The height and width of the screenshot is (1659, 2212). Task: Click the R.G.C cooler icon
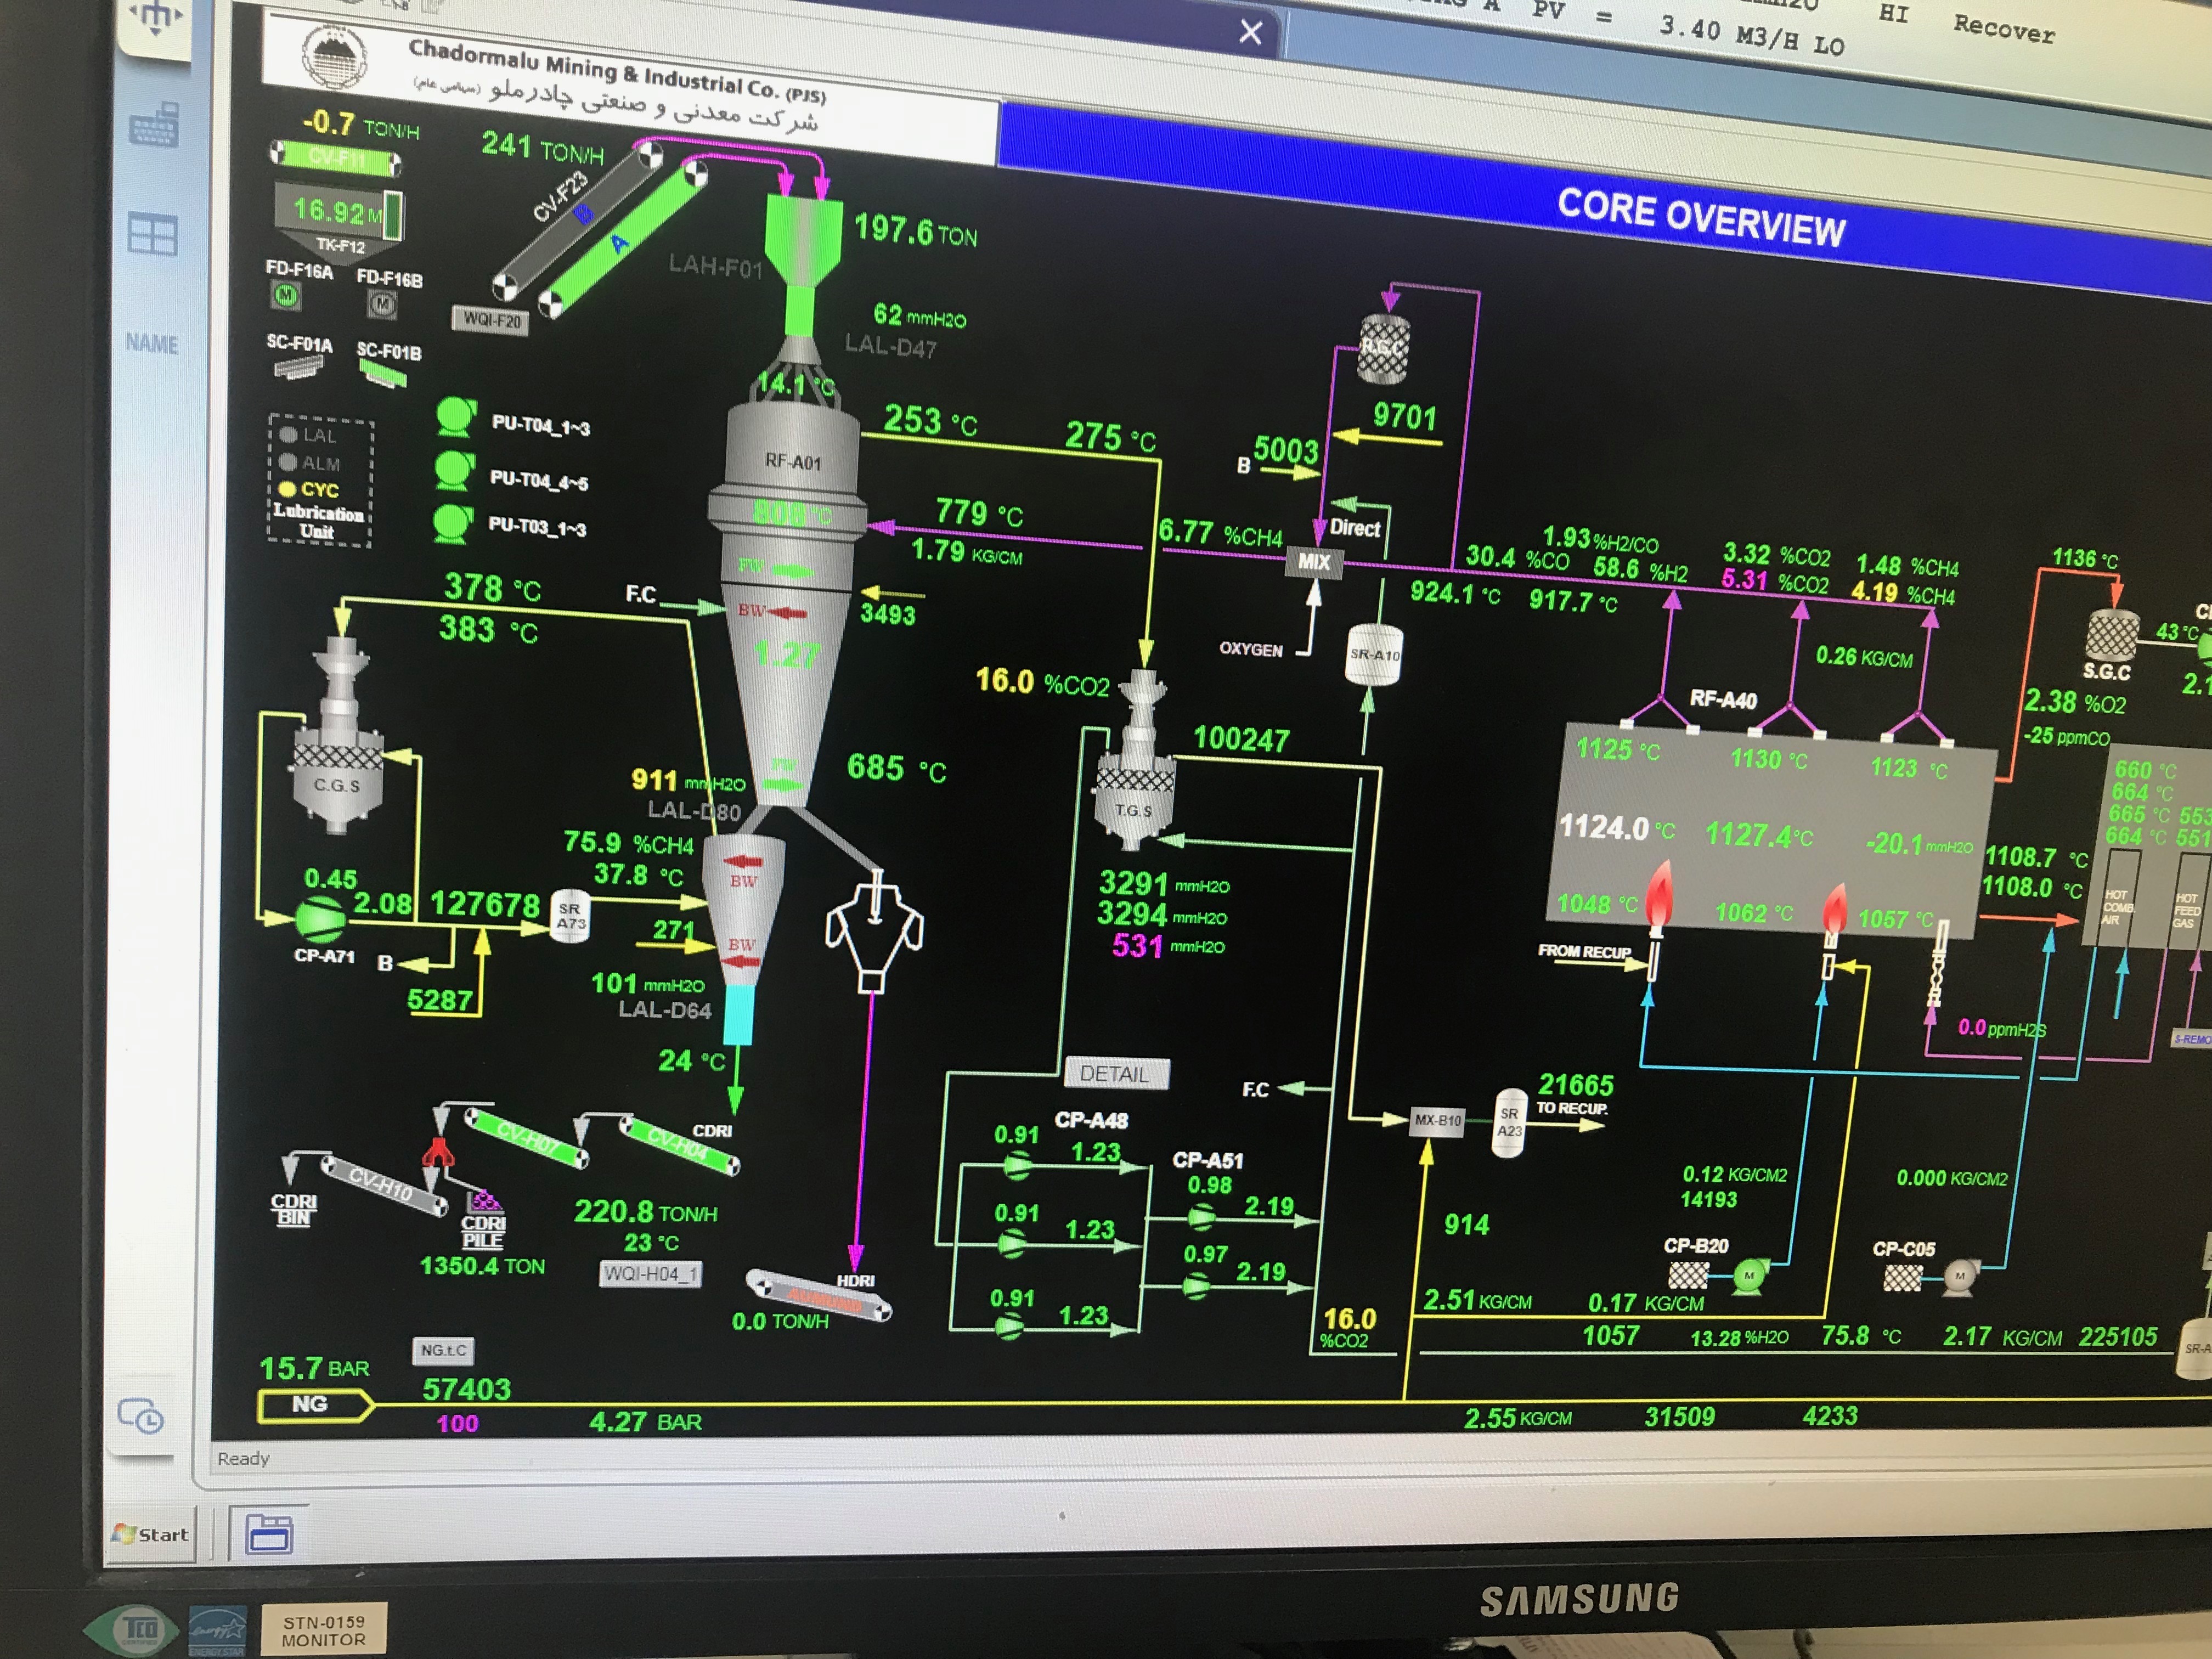point(1383,350)
